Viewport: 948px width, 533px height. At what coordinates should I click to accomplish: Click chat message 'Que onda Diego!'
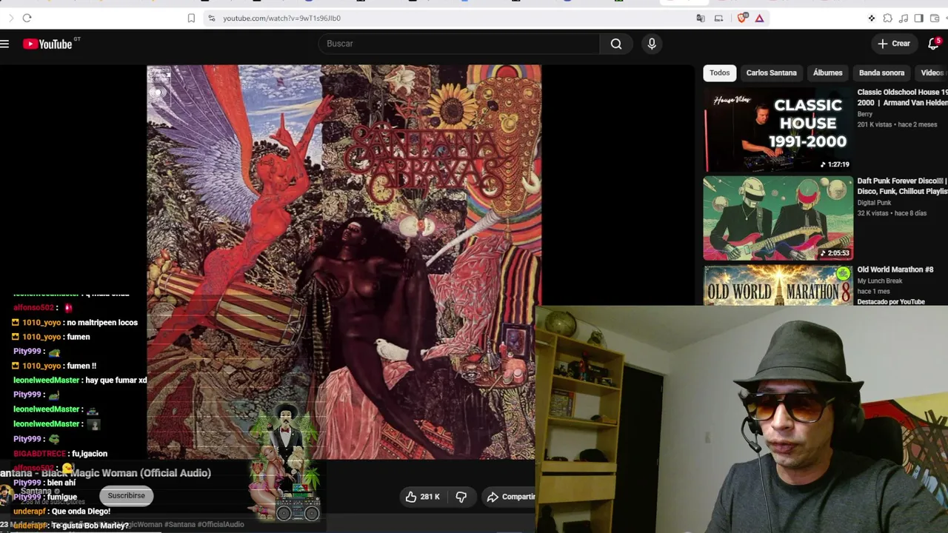tap(82, 511)
